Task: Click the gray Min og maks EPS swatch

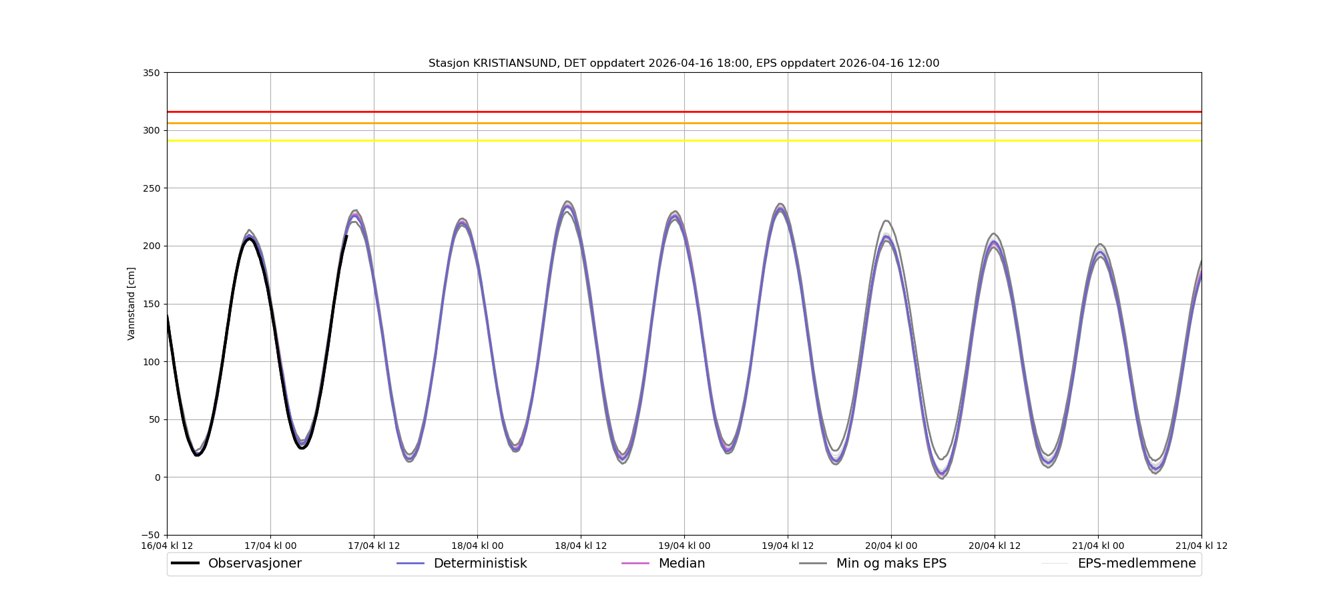Action: 813,564
